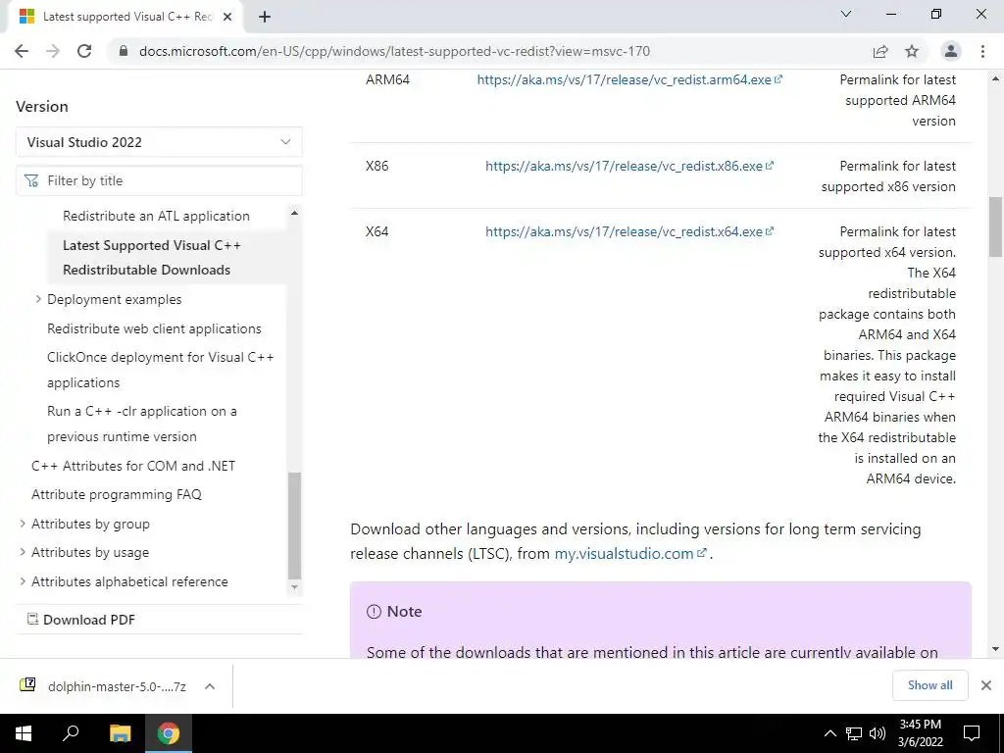Click the sidebar scrollbar thumb
This screenshot has height=753, width=1004.
tap(294, 526)
